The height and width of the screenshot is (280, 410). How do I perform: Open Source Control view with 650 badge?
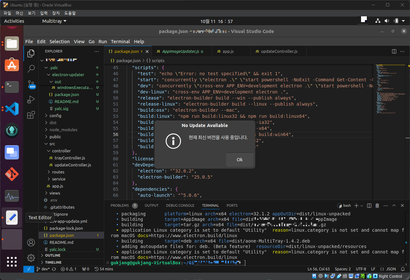coord(31,84)
